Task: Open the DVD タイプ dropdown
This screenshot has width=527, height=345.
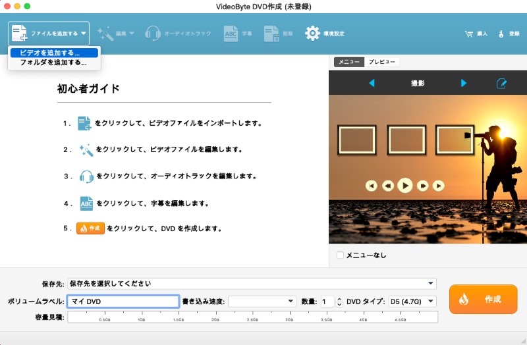Action: [x=412, y=302]
